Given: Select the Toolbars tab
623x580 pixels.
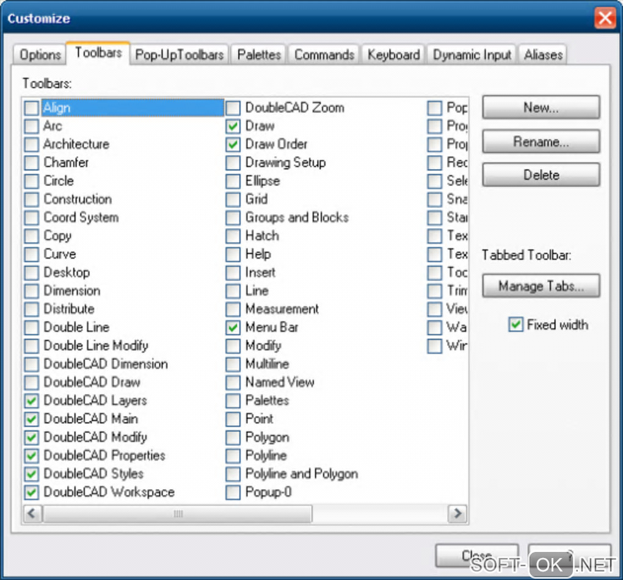Looking at the screenshot, I should point(98,53).
